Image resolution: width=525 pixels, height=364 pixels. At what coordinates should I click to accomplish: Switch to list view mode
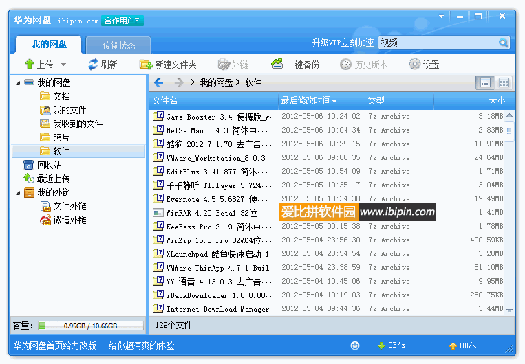(x=485, y=82)
